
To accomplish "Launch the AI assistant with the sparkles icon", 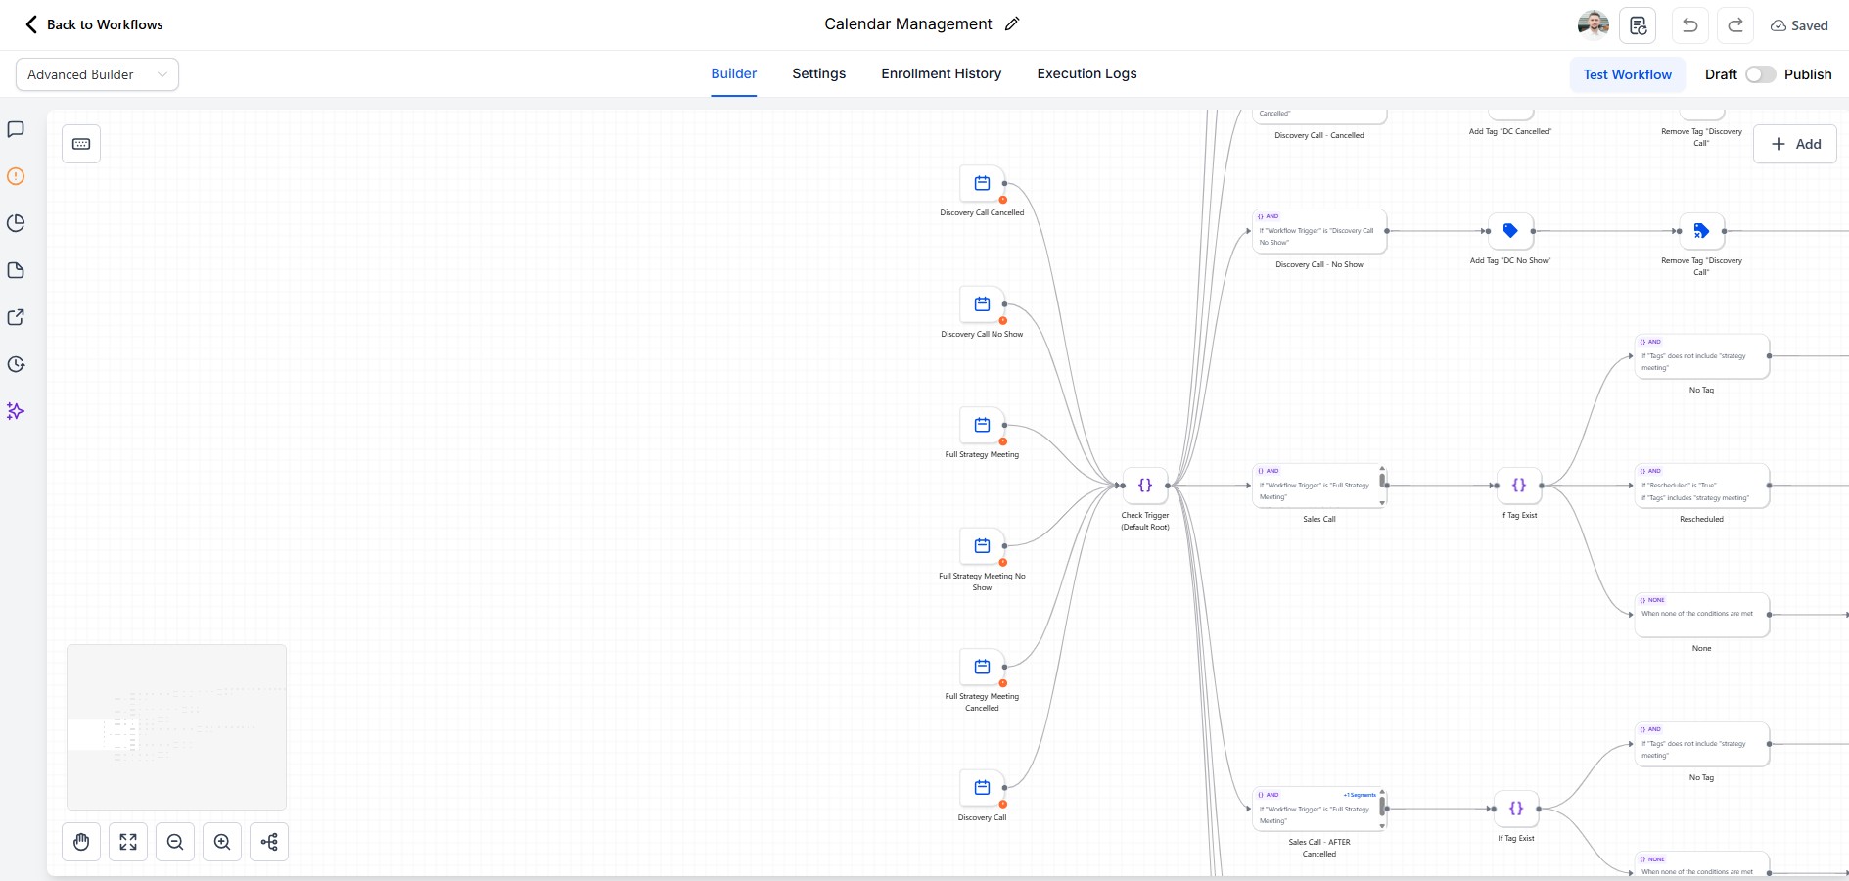I will [16, 411].
